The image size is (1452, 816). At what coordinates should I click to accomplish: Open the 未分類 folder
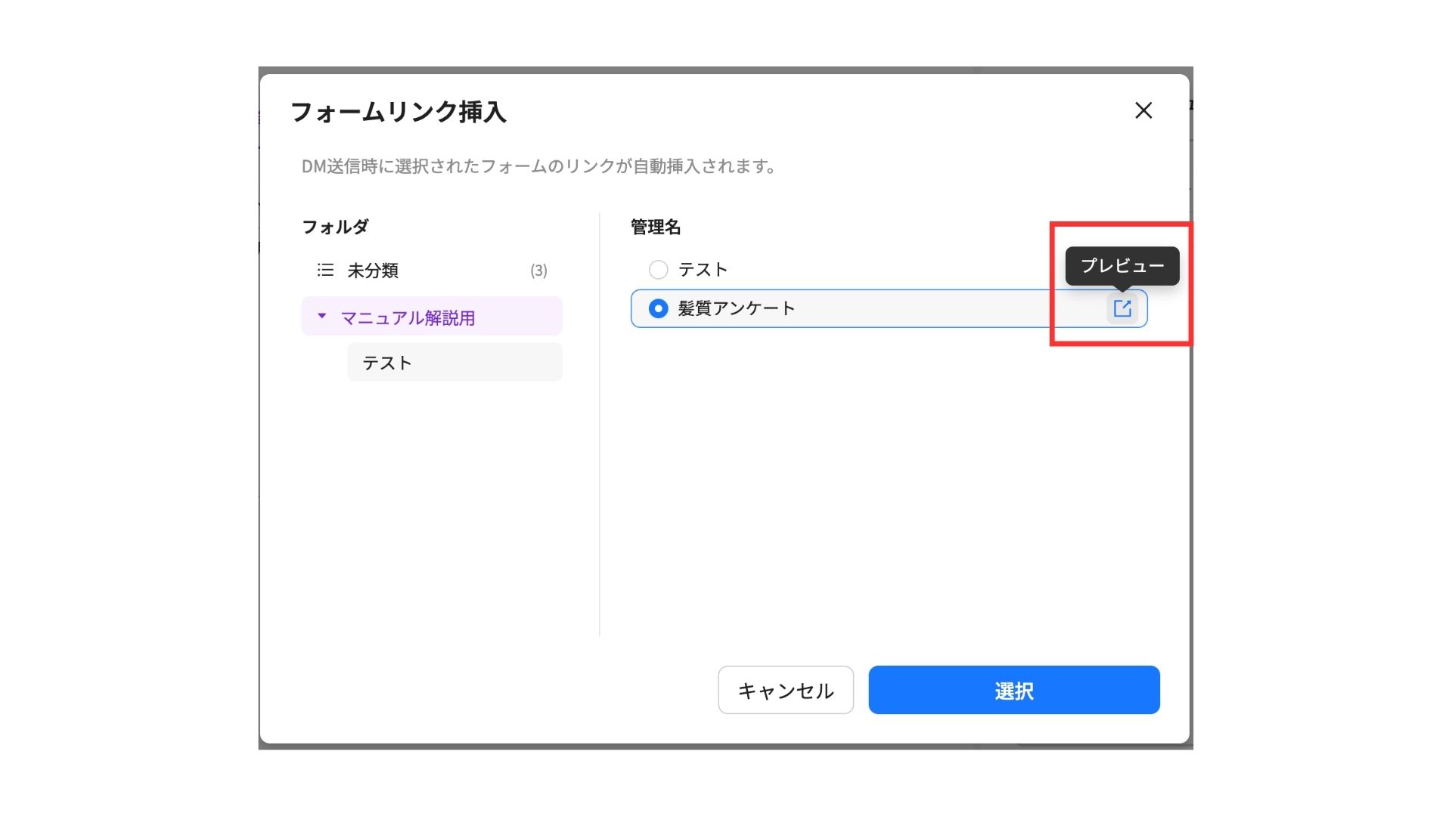(373, 270)
